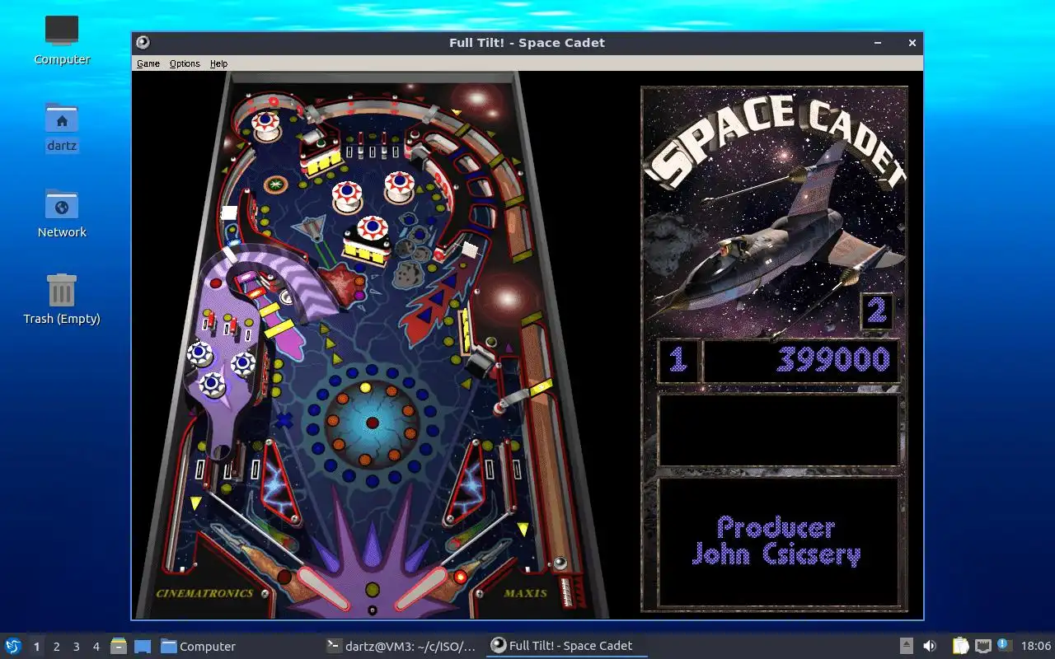Open the Computer desktop icon

tap(62, 40)
